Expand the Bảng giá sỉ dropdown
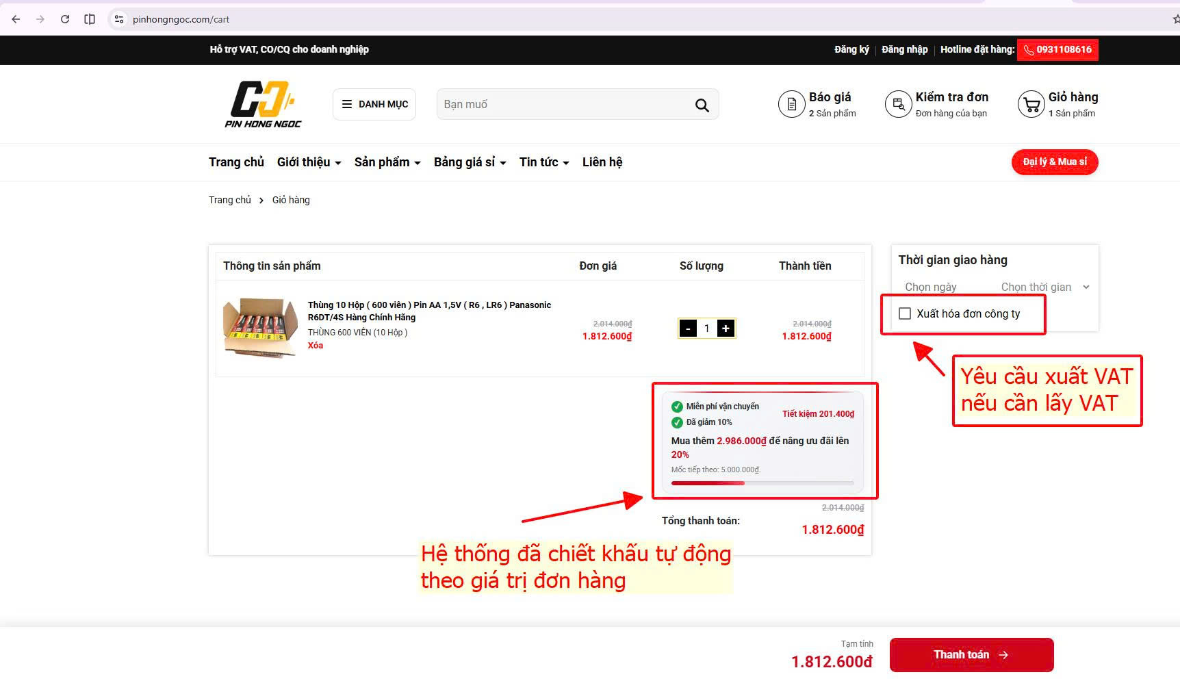The width and height of the screenshot is (1180, 681). point(470,162)
